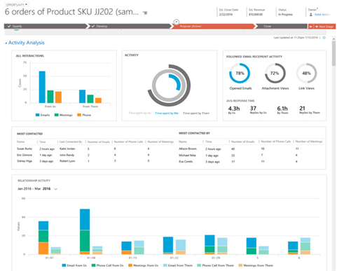Select the Close stage in process bar

[x=281, y=26]
